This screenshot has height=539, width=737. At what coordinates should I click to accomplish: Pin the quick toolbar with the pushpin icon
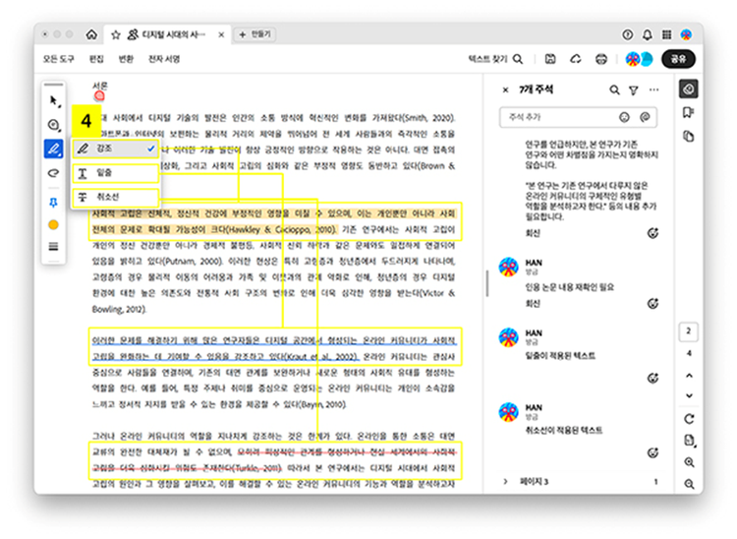point(54,203)
